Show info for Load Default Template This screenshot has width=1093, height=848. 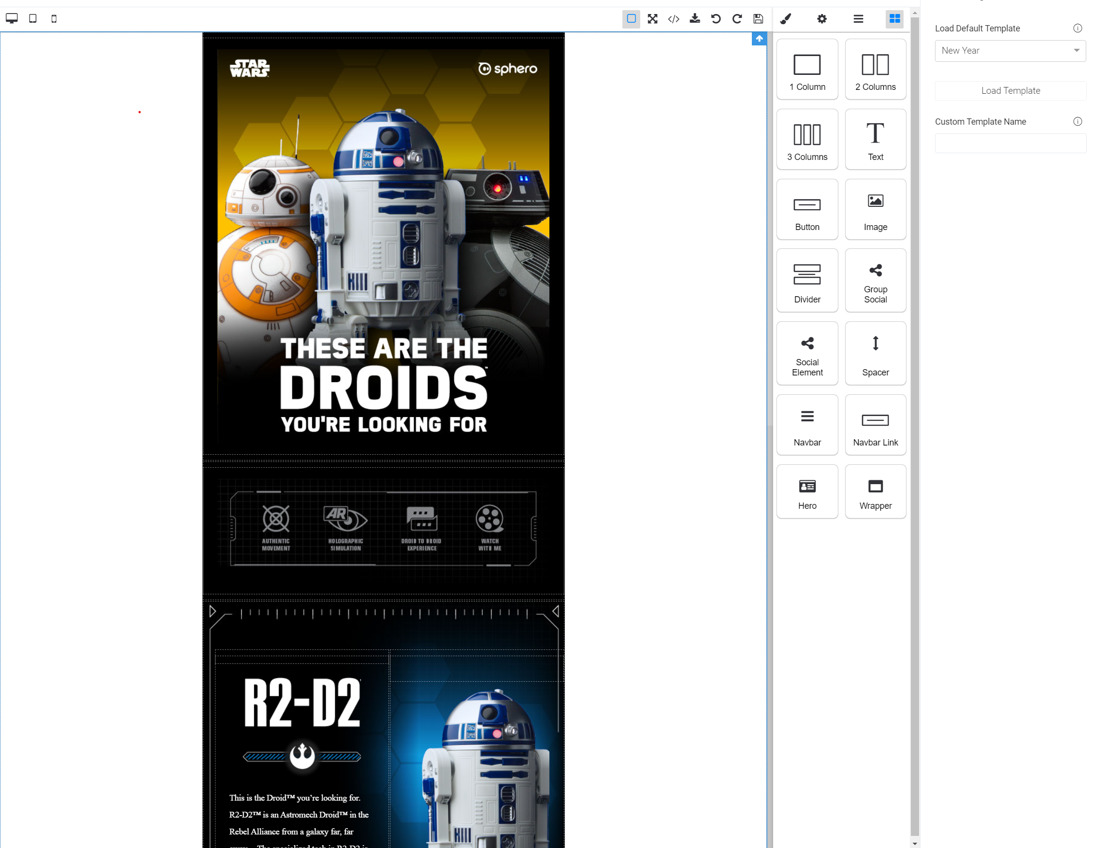[x=1078, y=29]
